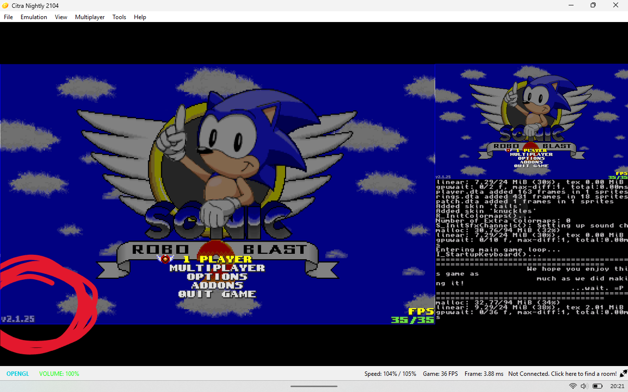
Task: Minimize the Citra Nightly window
Action: (571, 5)
